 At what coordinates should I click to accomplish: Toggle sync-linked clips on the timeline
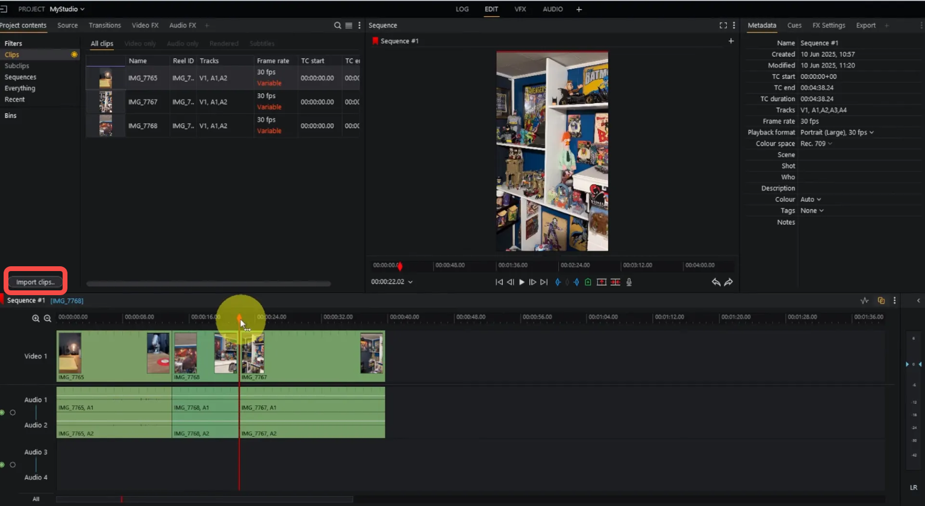[881, 301]
